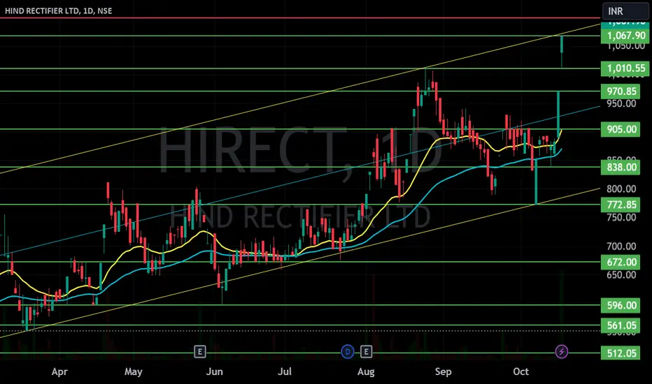Screen dimensions: 652x384
Task: Select the 1,010.55 price level label
Action: 625,68
